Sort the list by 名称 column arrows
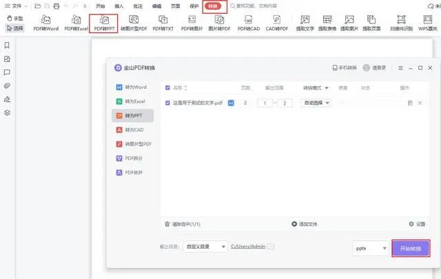441x279 pixels. [185, 88]
